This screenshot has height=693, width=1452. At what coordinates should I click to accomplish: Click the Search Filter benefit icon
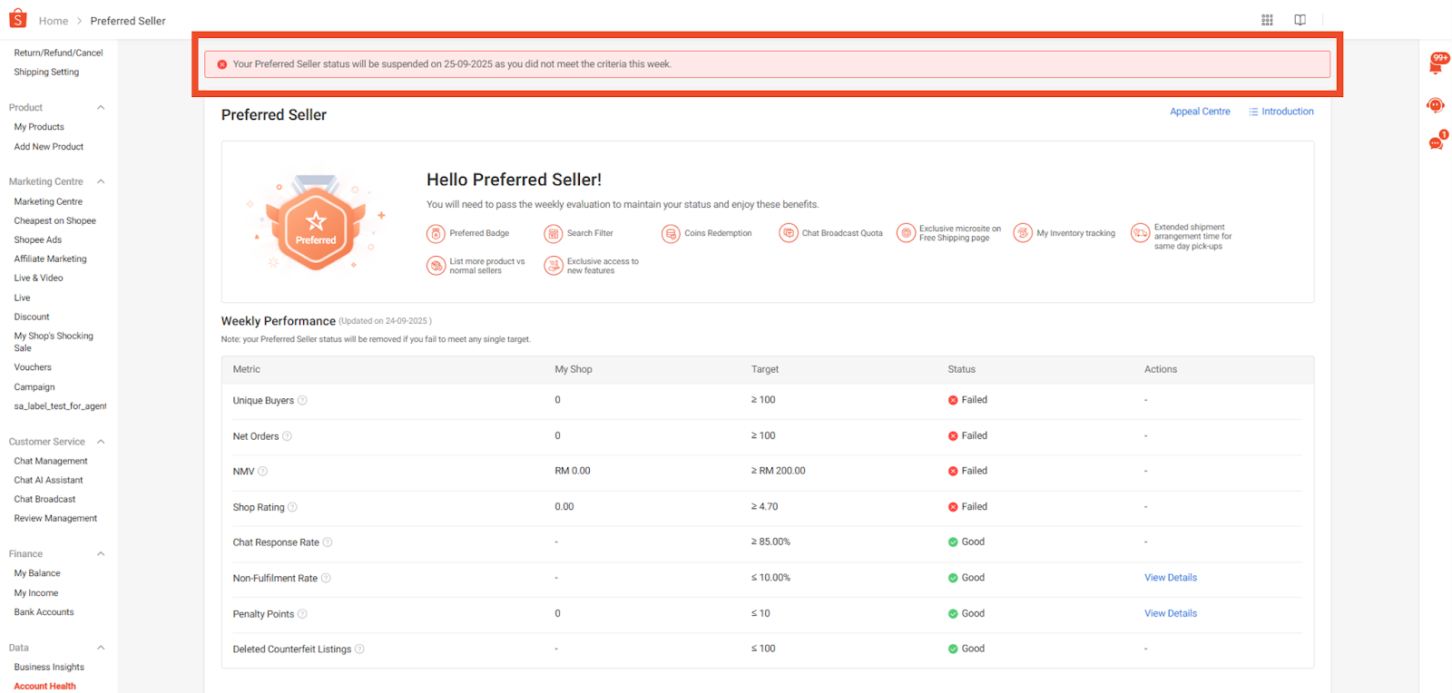pos(554,234)
